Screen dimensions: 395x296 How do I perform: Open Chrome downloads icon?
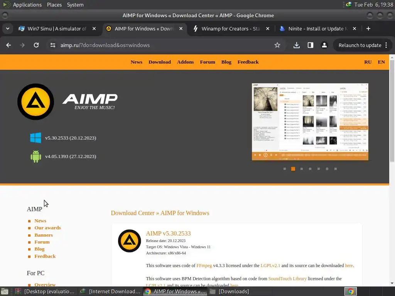point(297,45)
